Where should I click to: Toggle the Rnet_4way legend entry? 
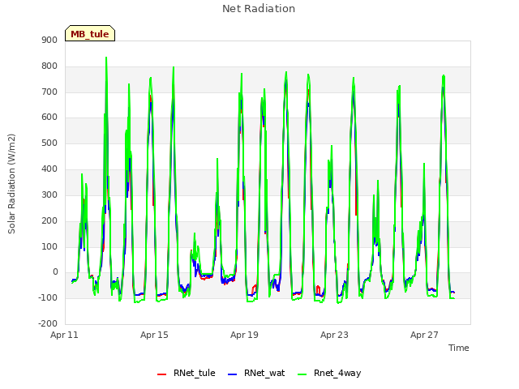329,373
